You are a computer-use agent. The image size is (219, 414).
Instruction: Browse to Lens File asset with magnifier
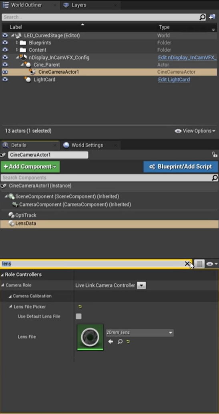pos(120,341)
